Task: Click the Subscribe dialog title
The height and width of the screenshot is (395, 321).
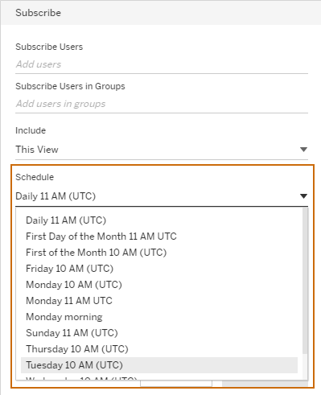Action: [x=38, y=13]
